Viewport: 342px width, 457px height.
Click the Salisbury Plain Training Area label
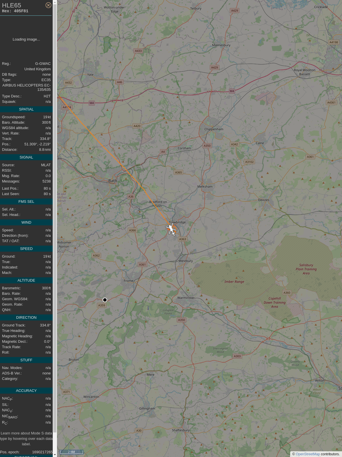[x=306, y=269]
